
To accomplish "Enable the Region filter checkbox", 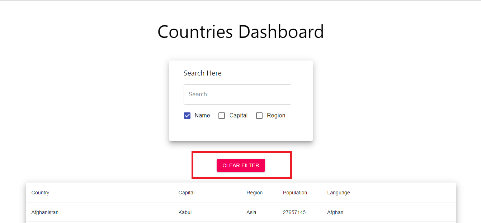I will [259, 115].
